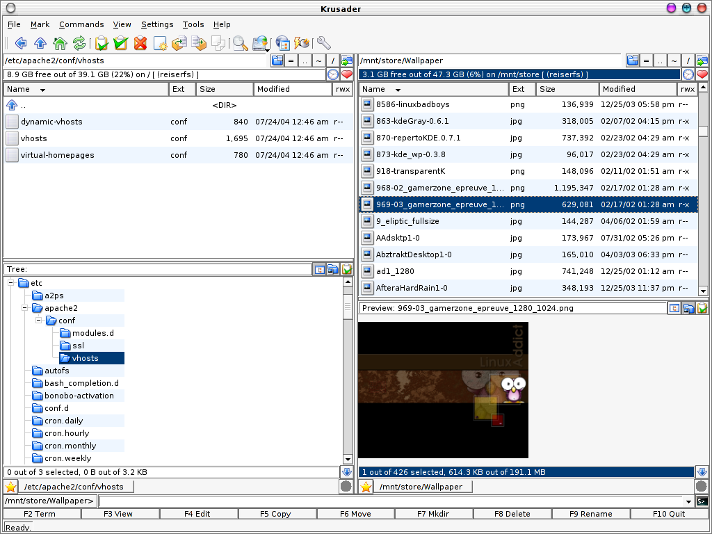This screenshot has width=712, height=534.
Task: Toggle green-check button in Preview panel header
Action: pos(702,308)
